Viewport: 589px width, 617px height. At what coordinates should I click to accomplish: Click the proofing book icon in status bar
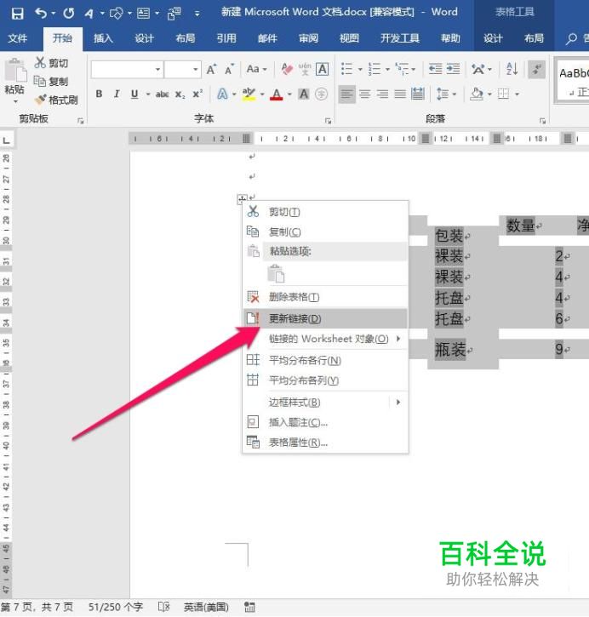[163, 607]
